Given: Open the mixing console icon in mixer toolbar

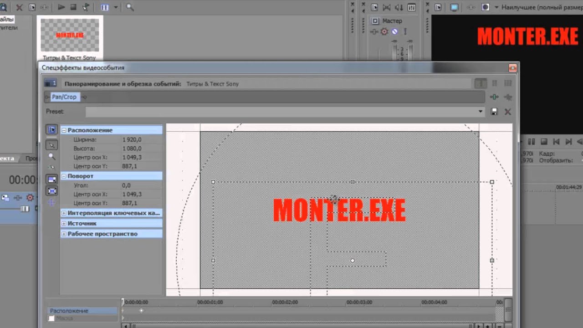Looking at the screenshot, I should coord(411,7).
